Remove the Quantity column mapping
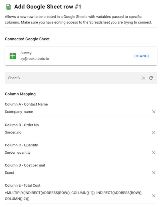This screenshot has height=207, width=160. [x=153, y=152]
